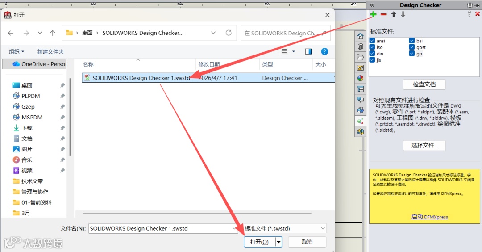Uncheck the gost standard
This screenshot has width=482, height=252.
click(412, 47)
